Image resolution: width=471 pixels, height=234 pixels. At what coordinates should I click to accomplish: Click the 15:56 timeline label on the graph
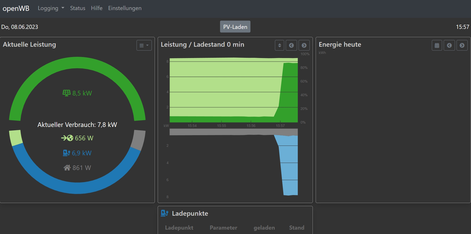(x=251, y=126)
